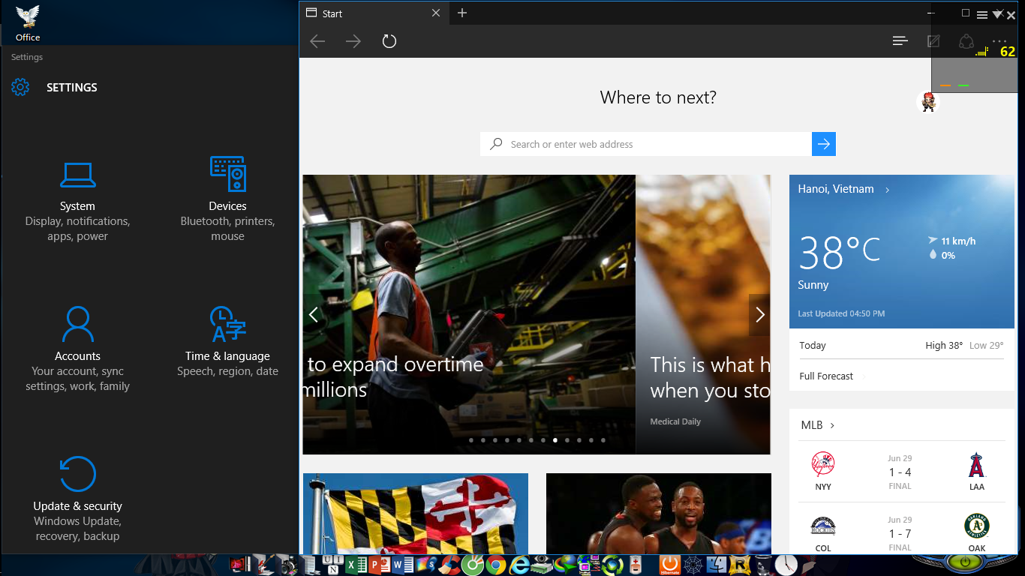Click the Today forecast row
The image size is (1025, 576).
[x=901, y=346]
